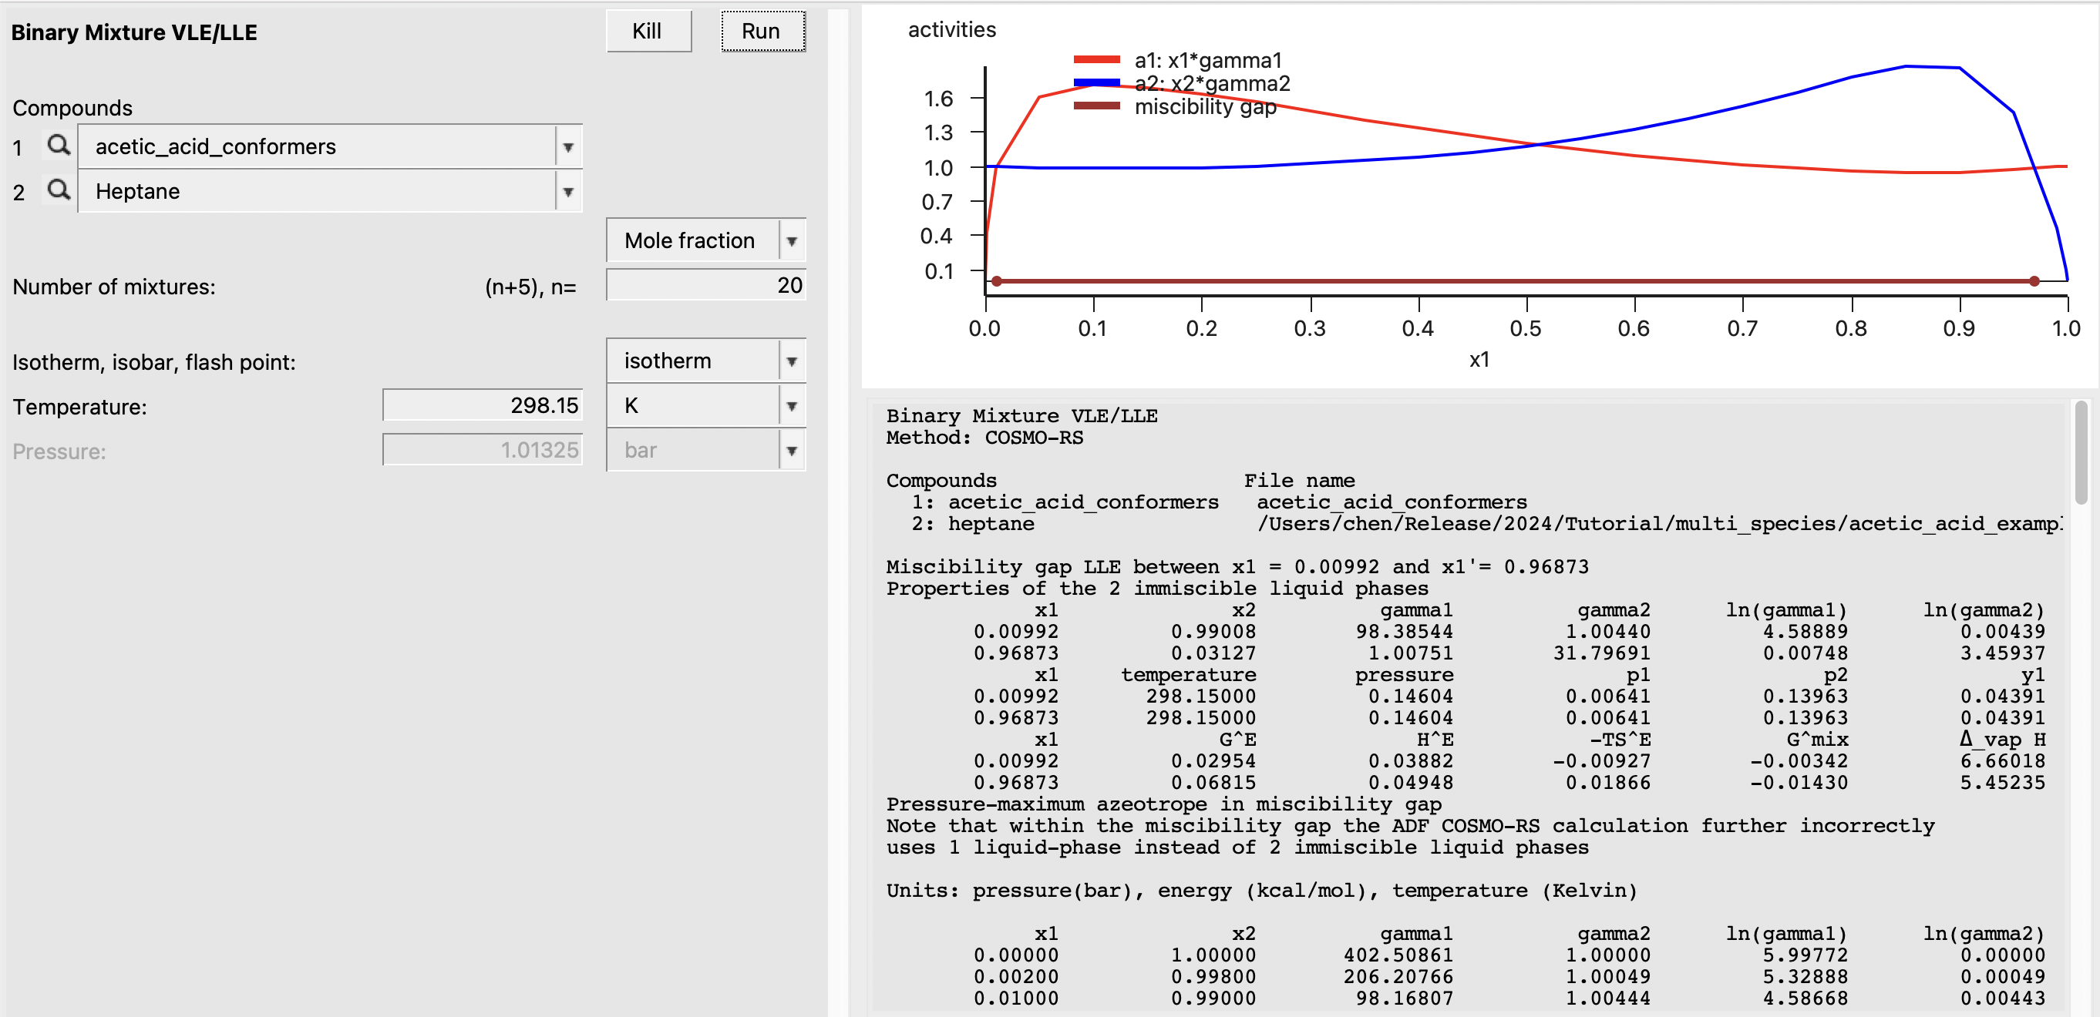Screen dimensions: 2100x1017
Task: Open the temperature unit K dropdown
Action: point(791,406)
